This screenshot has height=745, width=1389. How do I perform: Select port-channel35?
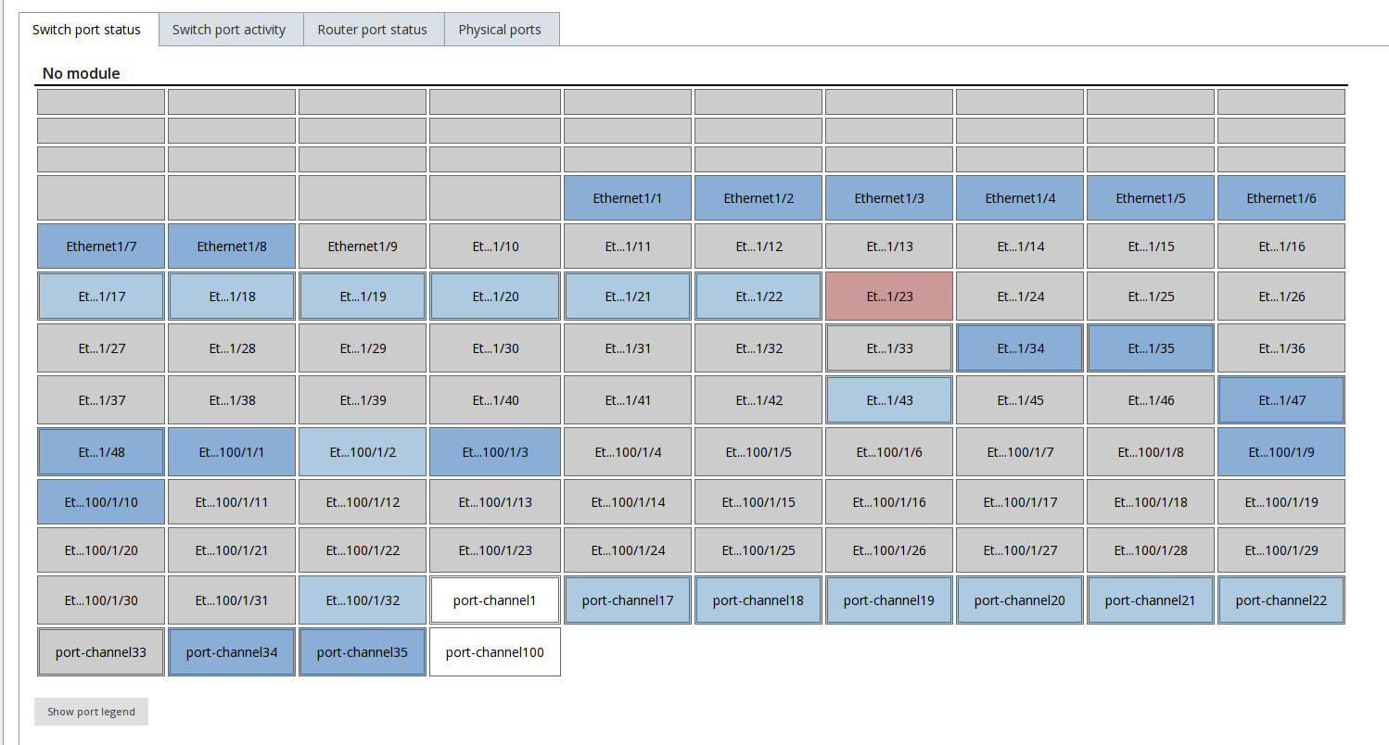[363, 652]
